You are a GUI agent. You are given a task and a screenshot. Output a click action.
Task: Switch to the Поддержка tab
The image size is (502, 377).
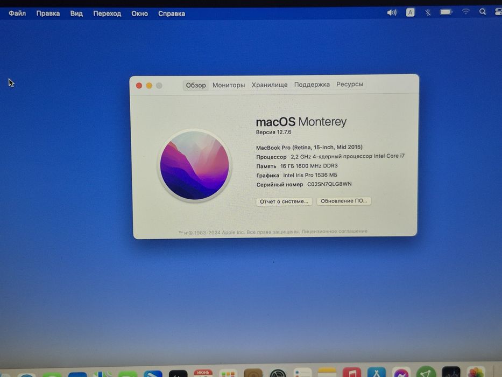click(x=312, y=85)
